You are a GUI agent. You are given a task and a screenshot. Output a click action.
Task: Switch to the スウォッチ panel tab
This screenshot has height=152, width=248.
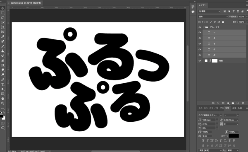[x=206, y=108]
